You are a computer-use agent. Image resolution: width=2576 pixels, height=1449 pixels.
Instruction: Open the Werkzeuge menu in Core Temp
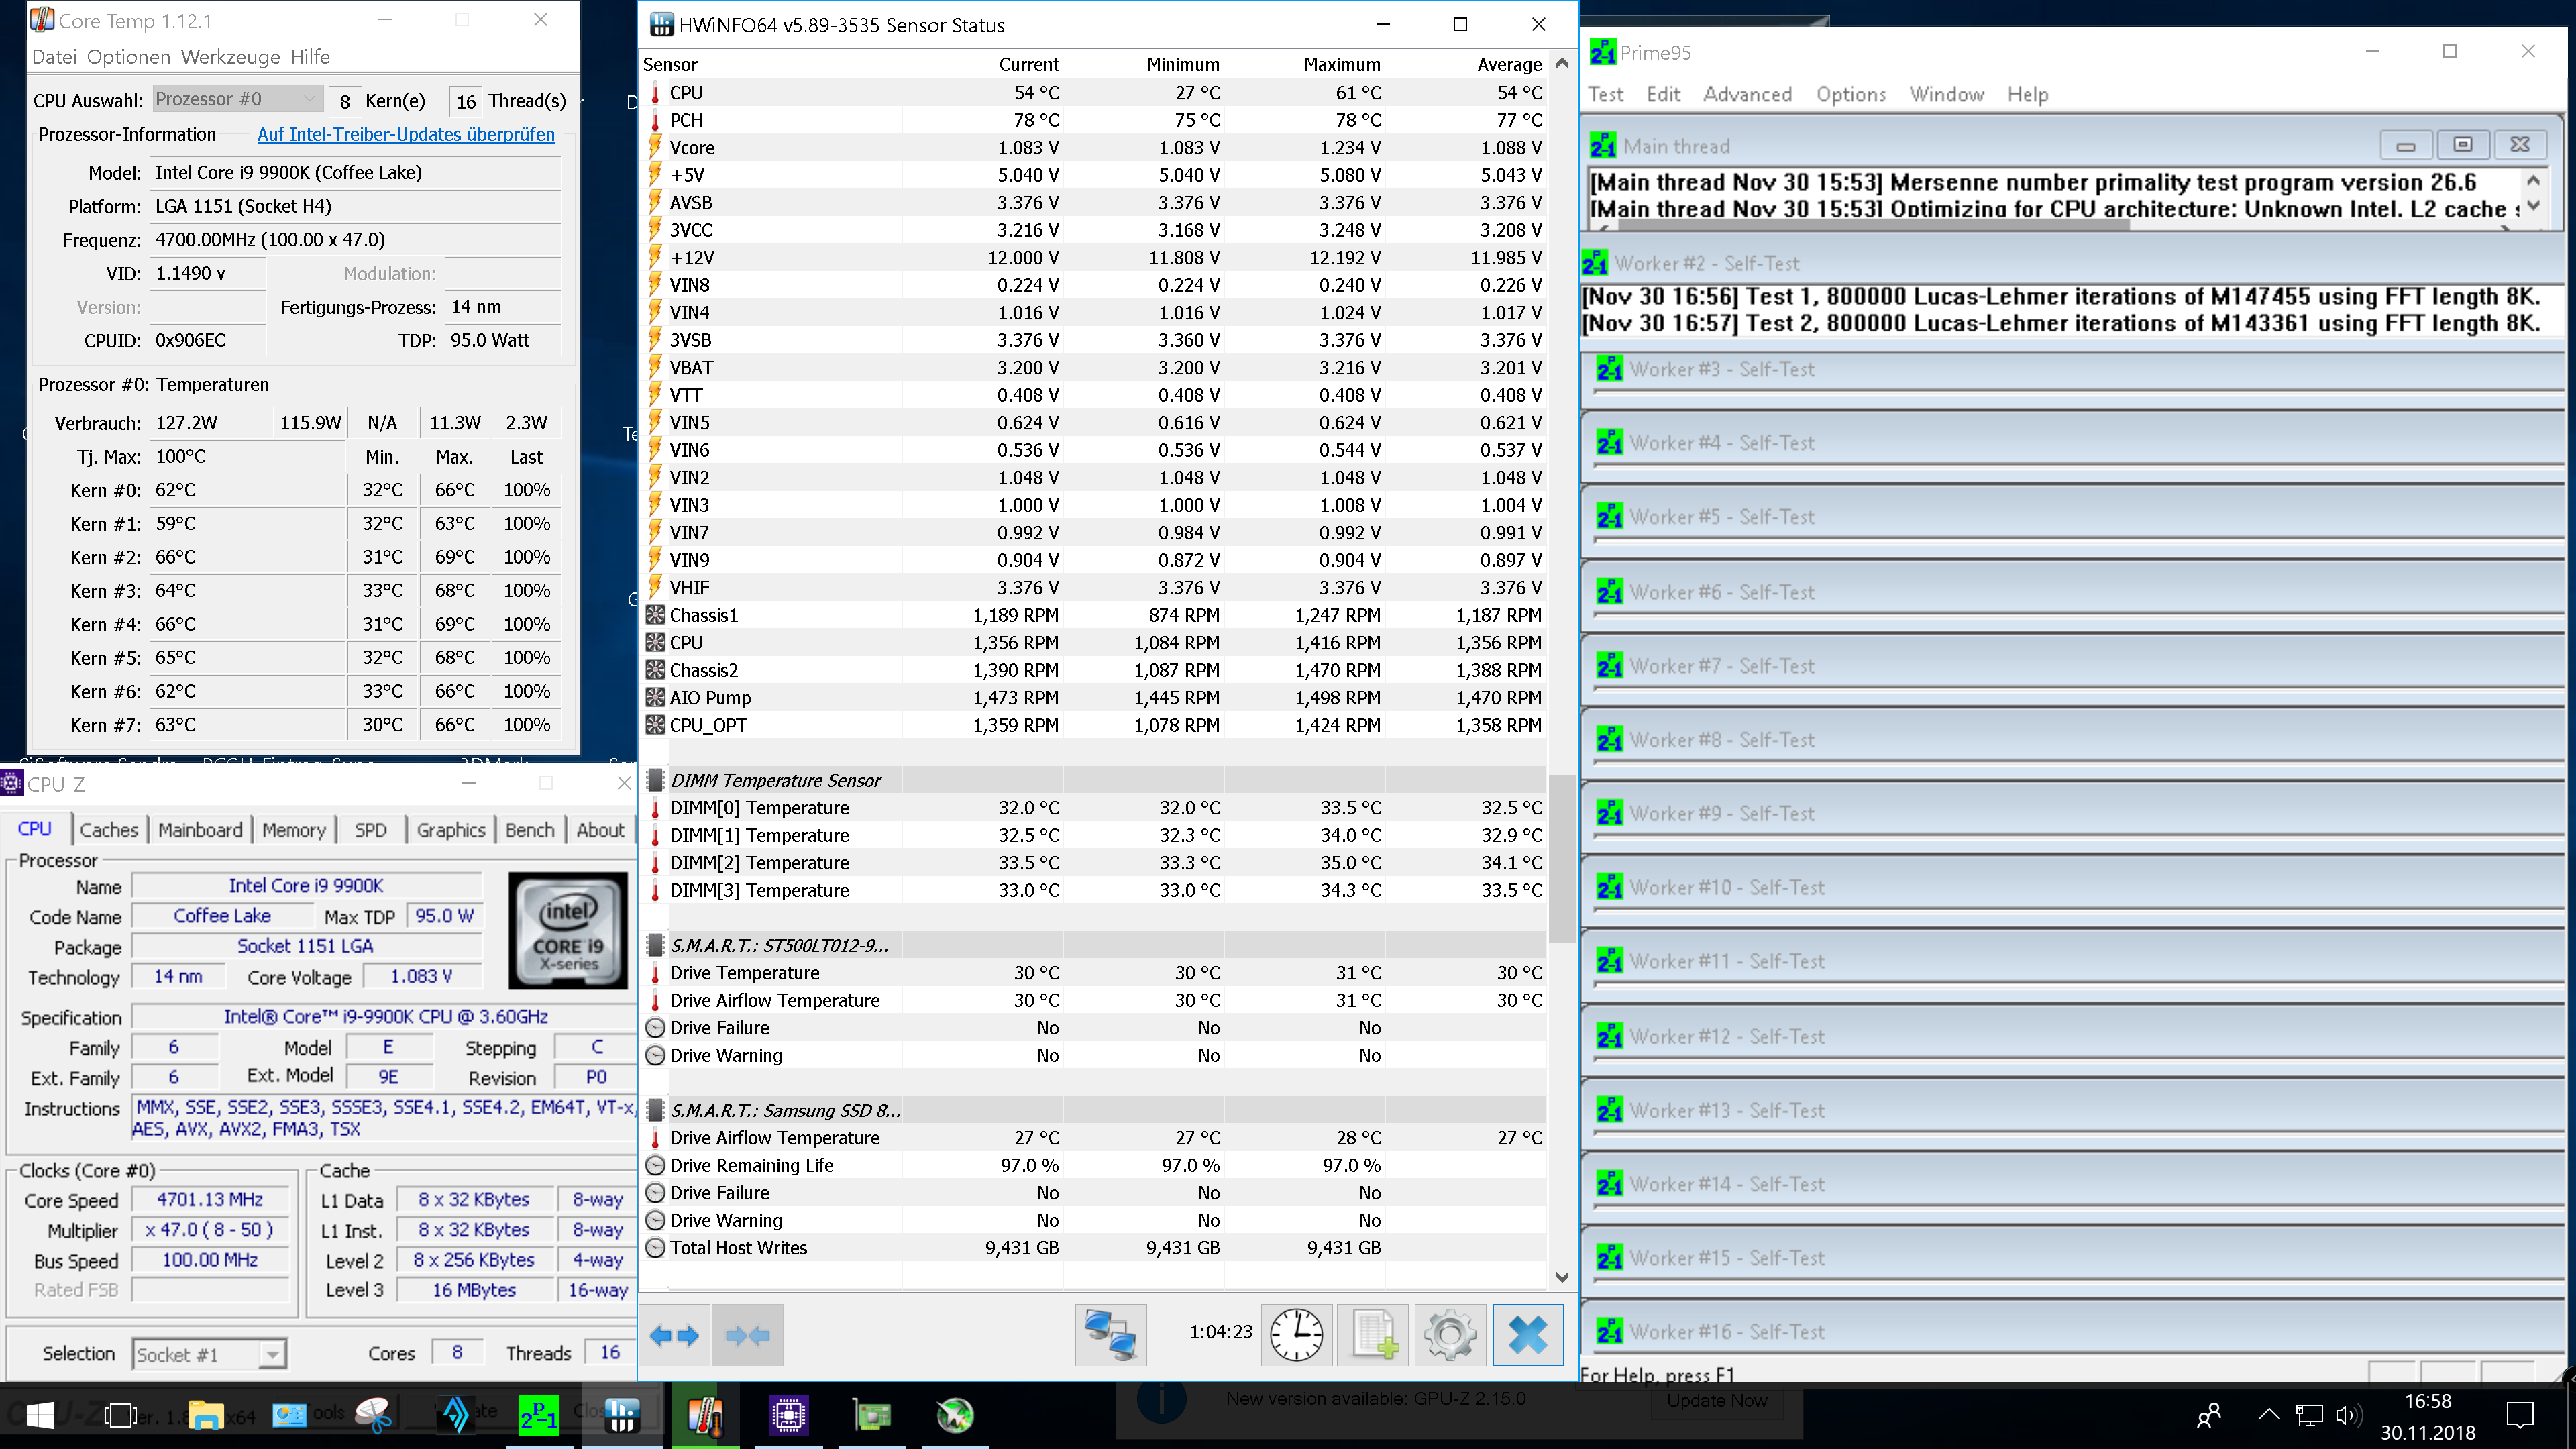pyautogui.click(x=230, y=57)
